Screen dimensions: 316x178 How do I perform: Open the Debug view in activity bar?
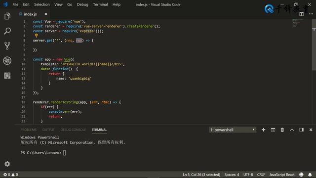(7, 60)
